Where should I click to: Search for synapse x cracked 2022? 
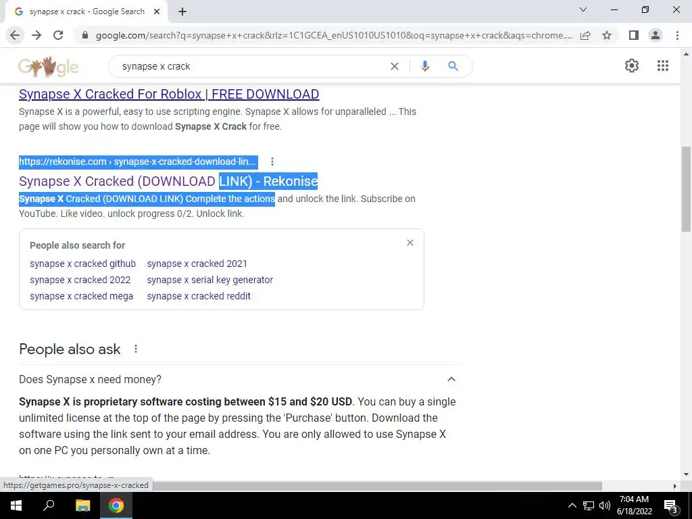tap(80, 280)
